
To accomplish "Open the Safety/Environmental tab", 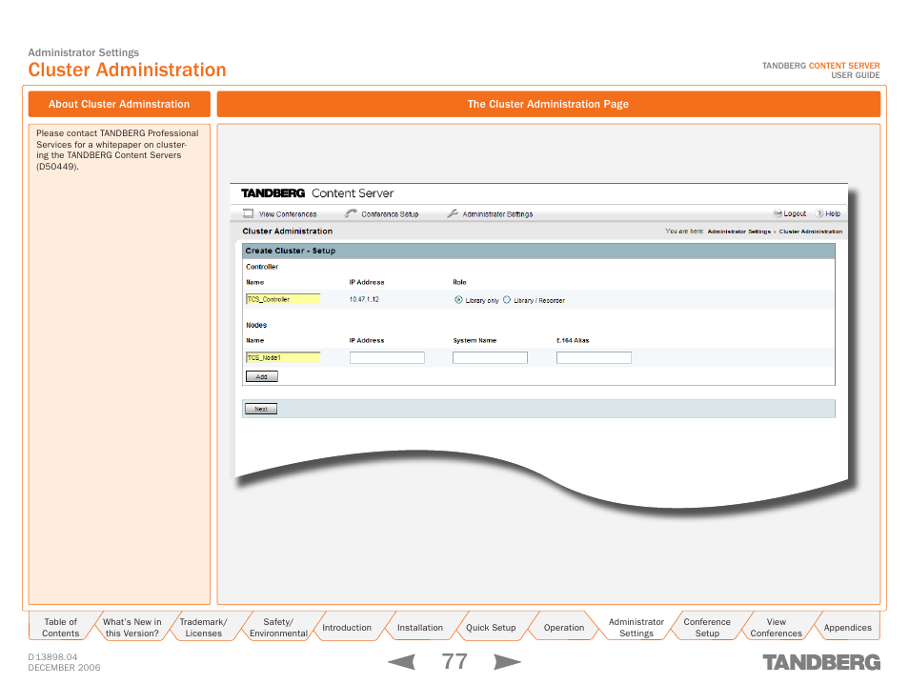I will click(278, 627).
